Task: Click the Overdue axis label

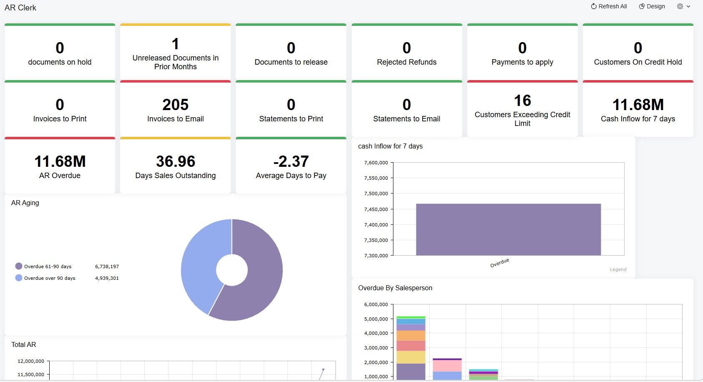Action: 499,263
